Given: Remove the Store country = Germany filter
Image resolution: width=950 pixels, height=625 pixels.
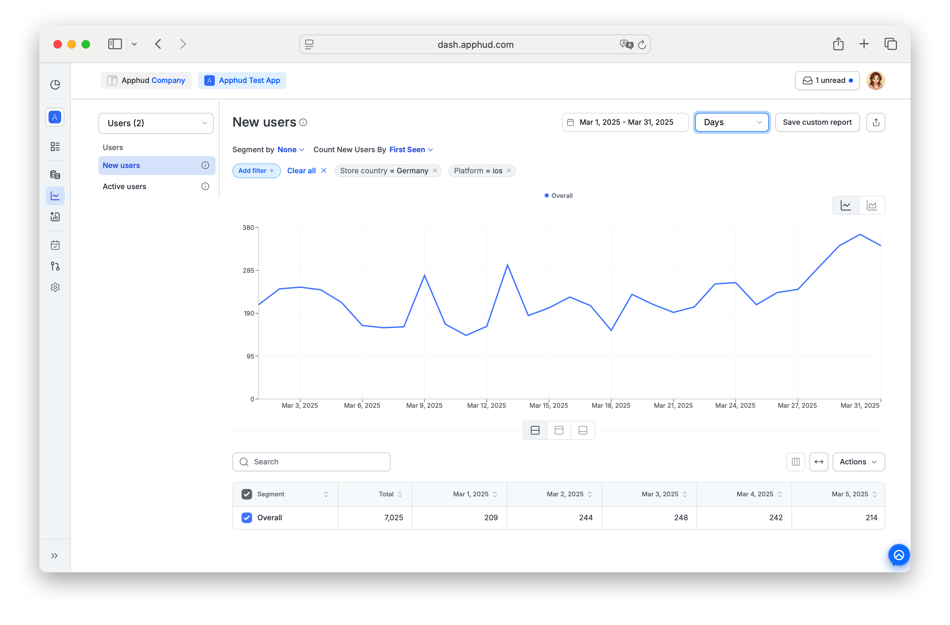Looking at the screenshot, I should click(x=435, y=171).
